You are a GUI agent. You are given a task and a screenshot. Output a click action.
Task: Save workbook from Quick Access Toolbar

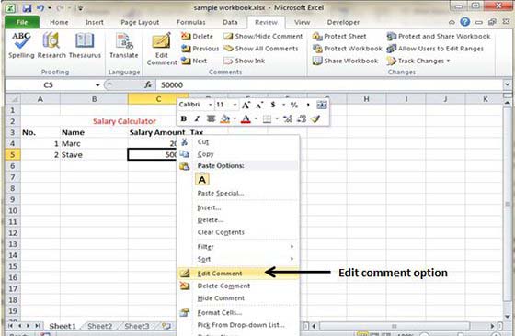click(27, 8)
